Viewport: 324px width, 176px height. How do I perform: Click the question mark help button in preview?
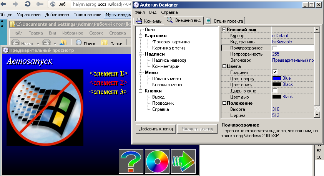131,161
